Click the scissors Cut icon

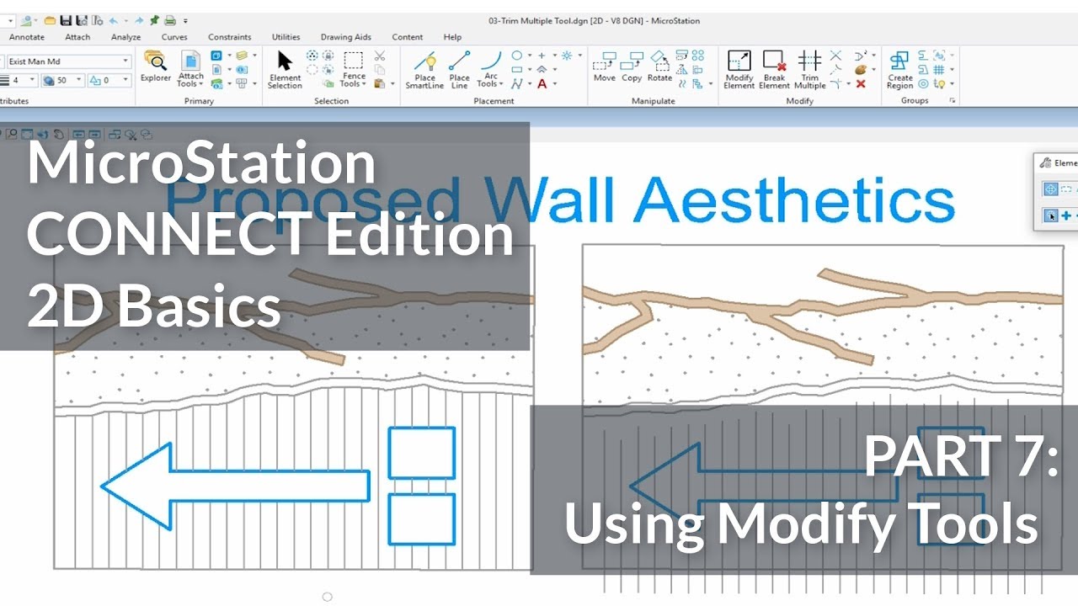click(x=380, y=56)
